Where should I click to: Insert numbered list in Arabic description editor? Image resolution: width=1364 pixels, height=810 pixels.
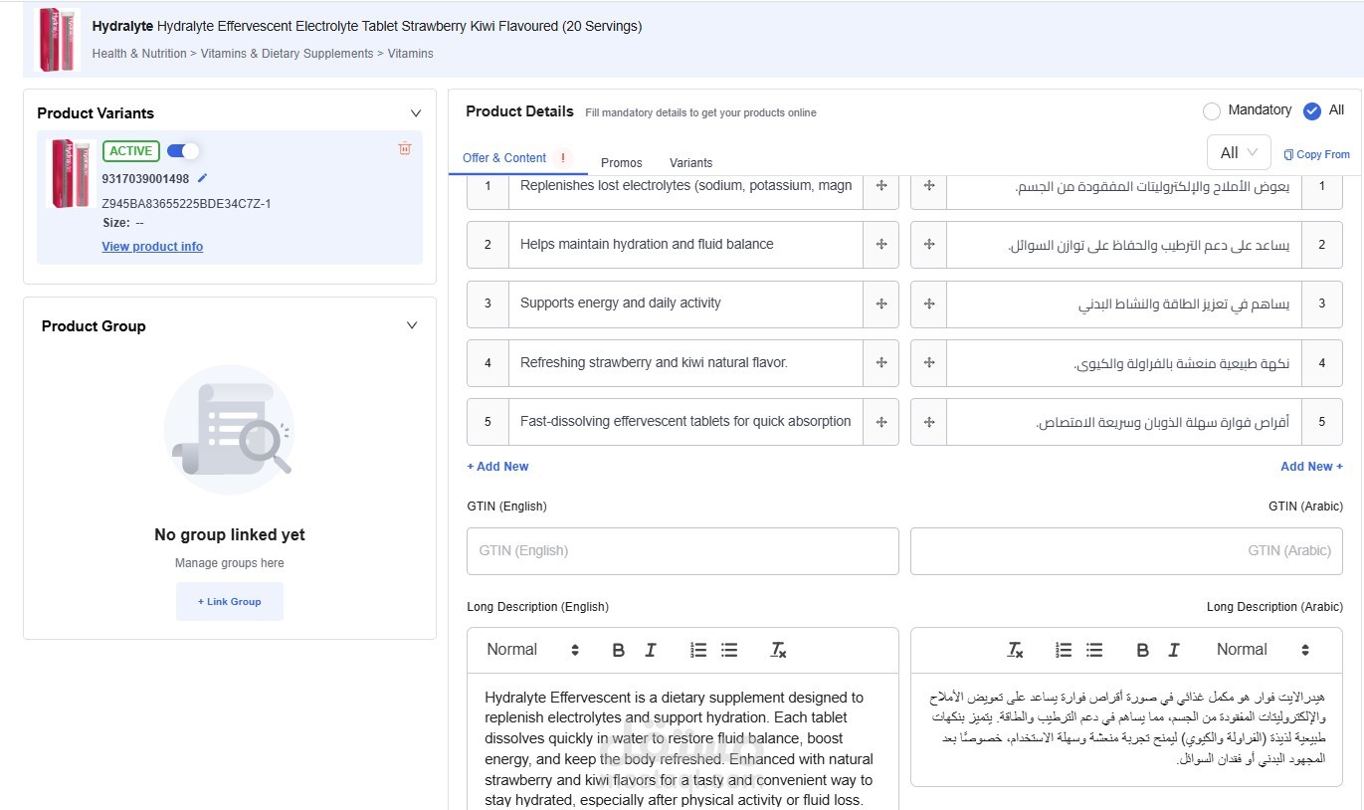tap(1064, 650)
